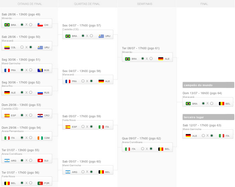Select Germany's radio button in semifinal jogo 61

151,59
